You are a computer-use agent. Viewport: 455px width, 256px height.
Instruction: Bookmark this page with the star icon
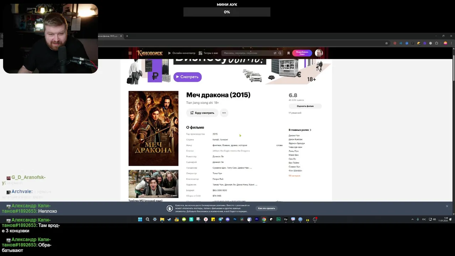(386, 43)
